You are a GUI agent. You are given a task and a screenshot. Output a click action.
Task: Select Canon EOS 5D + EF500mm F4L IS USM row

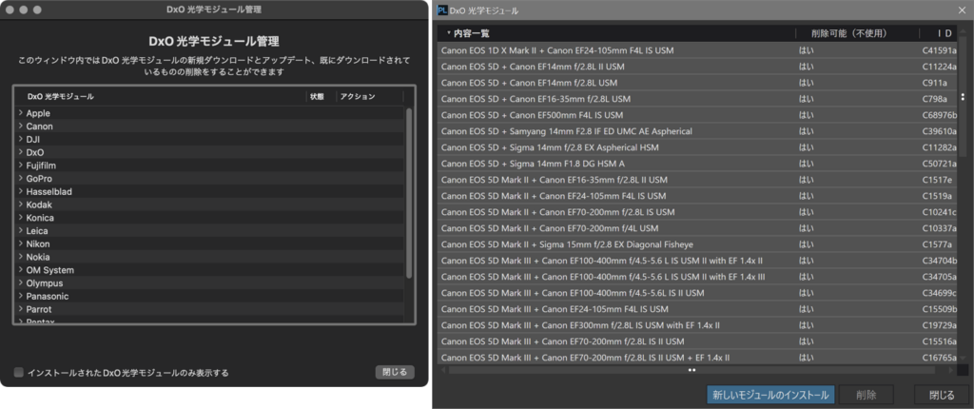(698, 114)
